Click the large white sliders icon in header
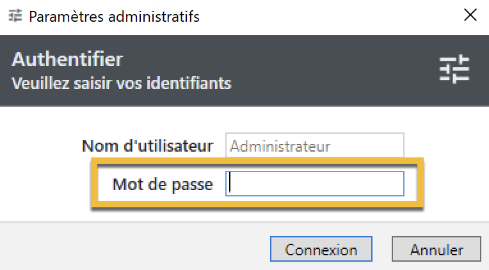 pos(454,69)
